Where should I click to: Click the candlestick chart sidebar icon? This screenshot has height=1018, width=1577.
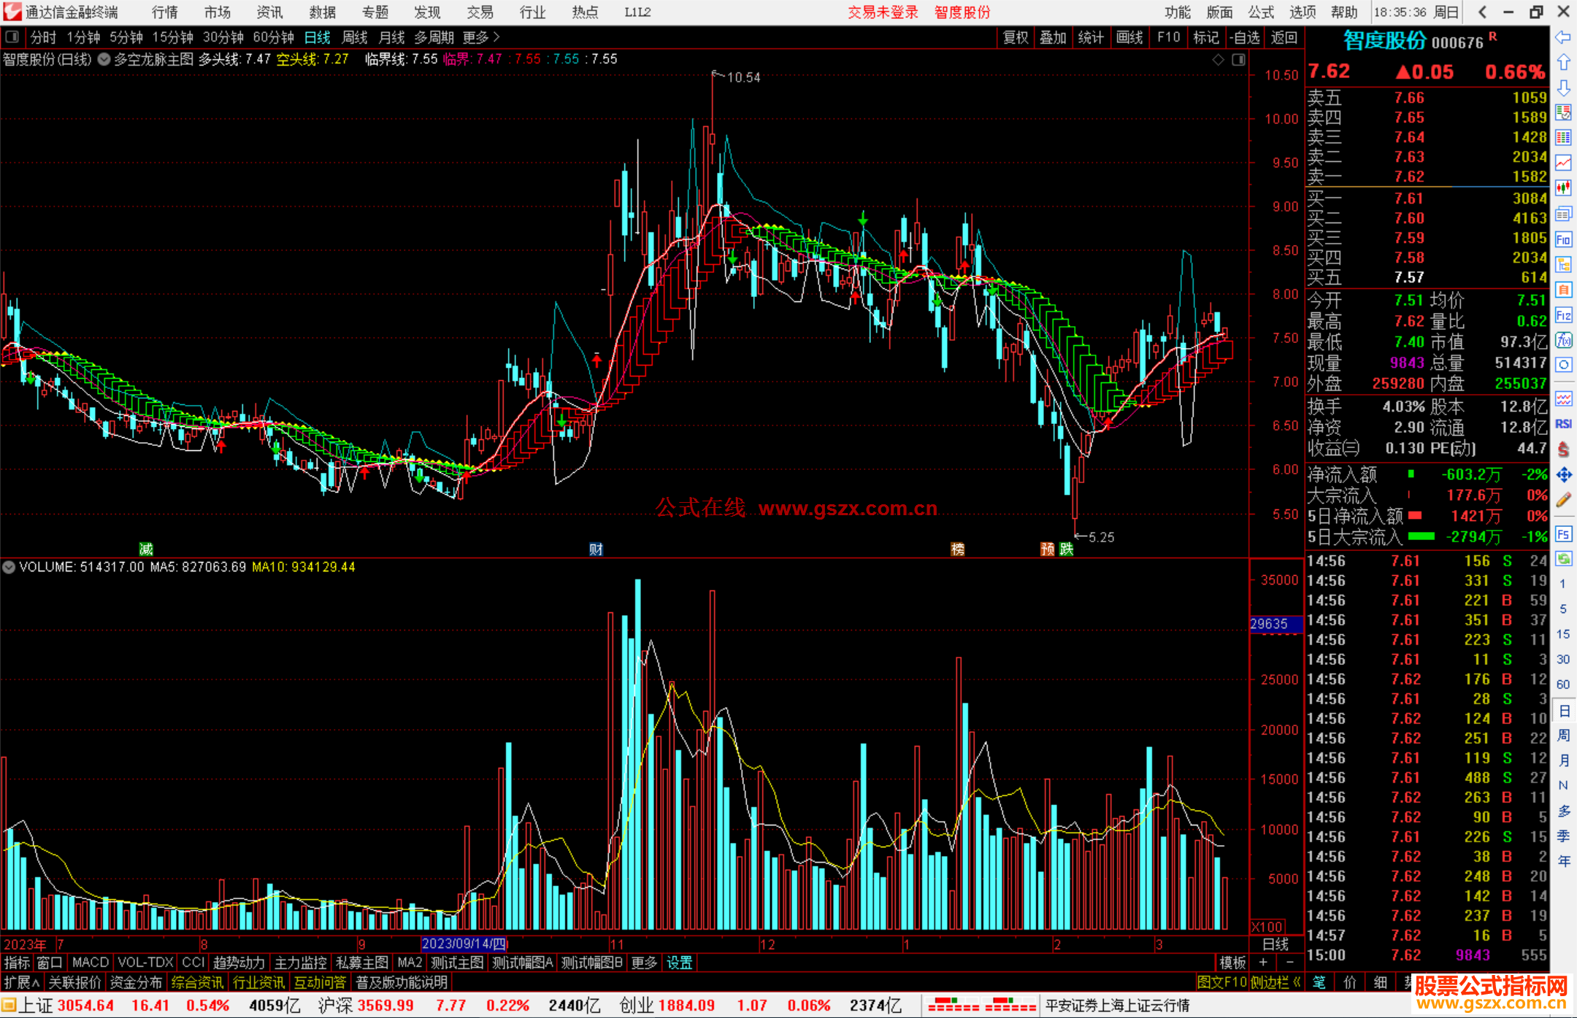coord(1563,188)
